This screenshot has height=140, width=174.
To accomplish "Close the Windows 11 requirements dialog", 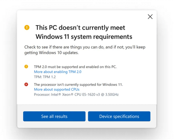I will point(150,17).
